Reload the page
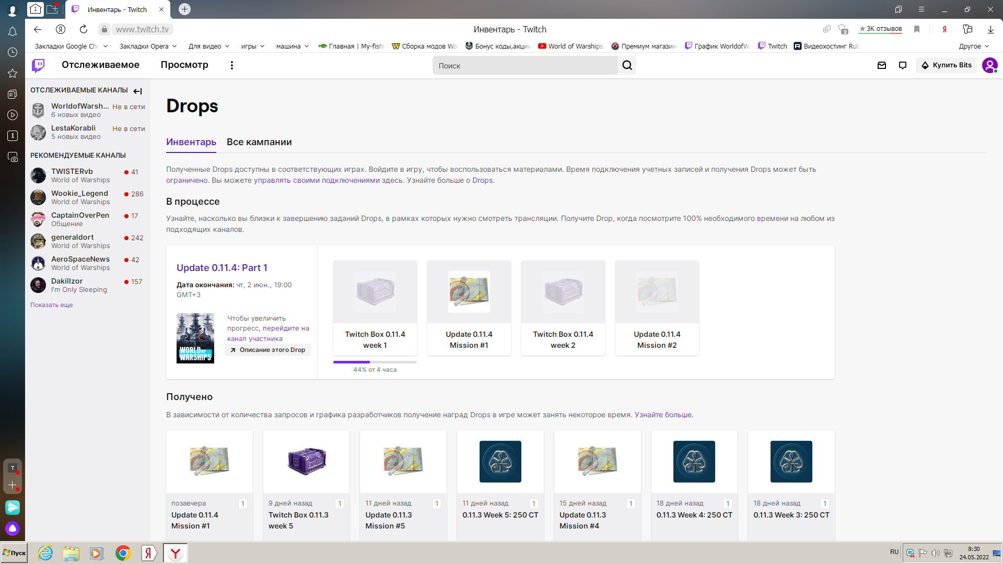 click(84, 29)
